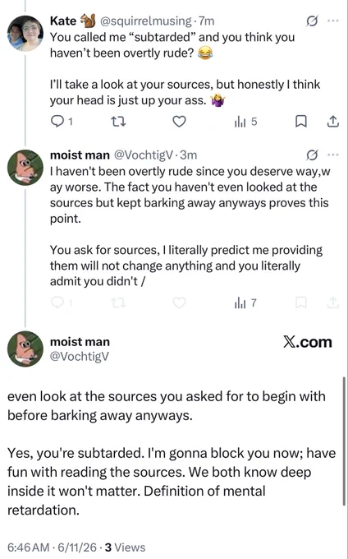Like moist man's 3m reply
This screenshot has height=559, width=348.
coord(179,303)
